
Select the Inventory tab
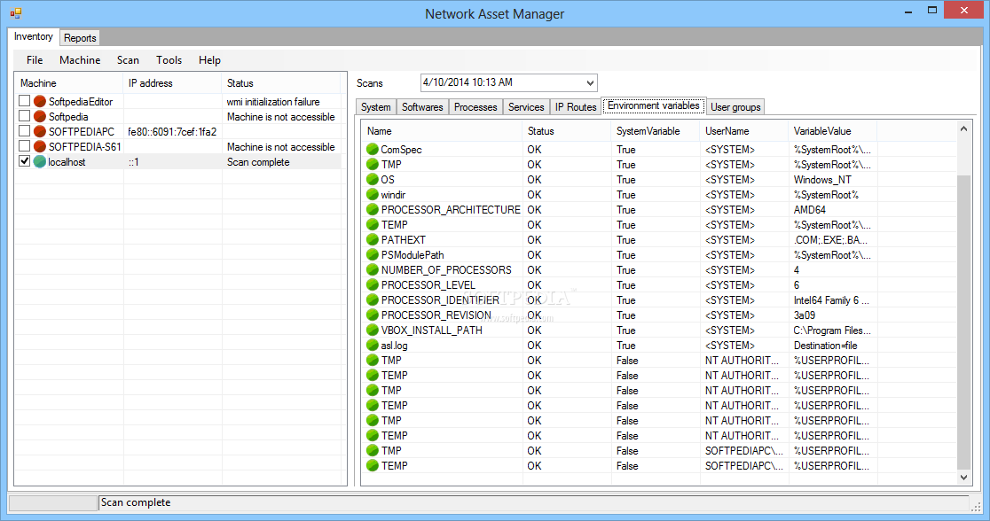click(34, 36)
